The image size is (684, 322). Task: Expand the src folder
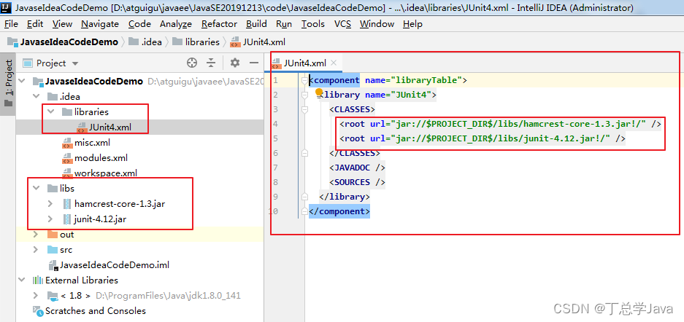click(x=36, y=250)
